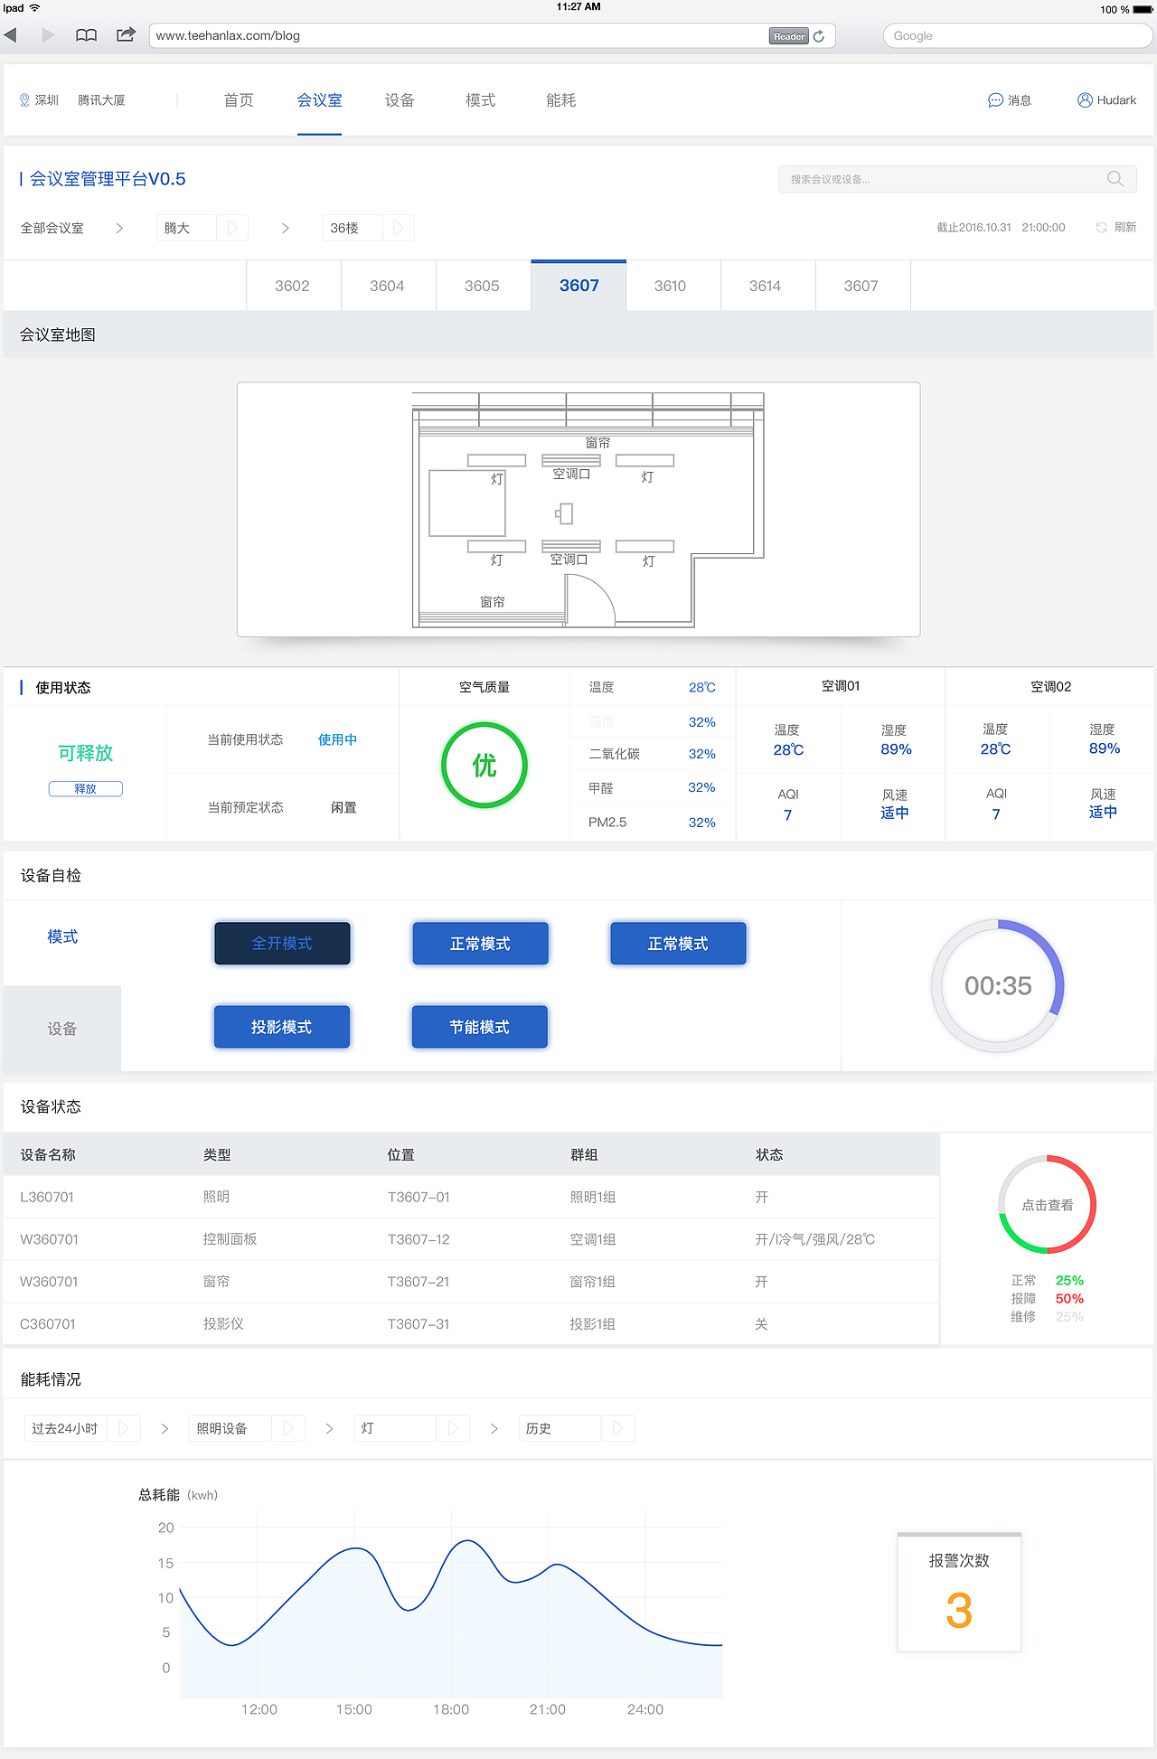Open the 历史 dropdown
The image size is (1157, 1759).
click(x=577, y=1428)
